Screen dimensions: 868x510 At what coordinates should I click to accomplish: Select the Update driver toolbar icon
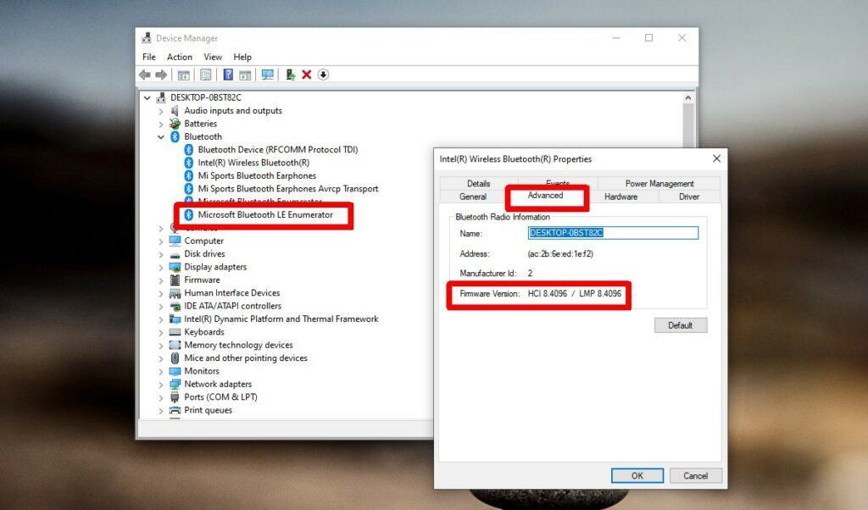tap(291, 75)
